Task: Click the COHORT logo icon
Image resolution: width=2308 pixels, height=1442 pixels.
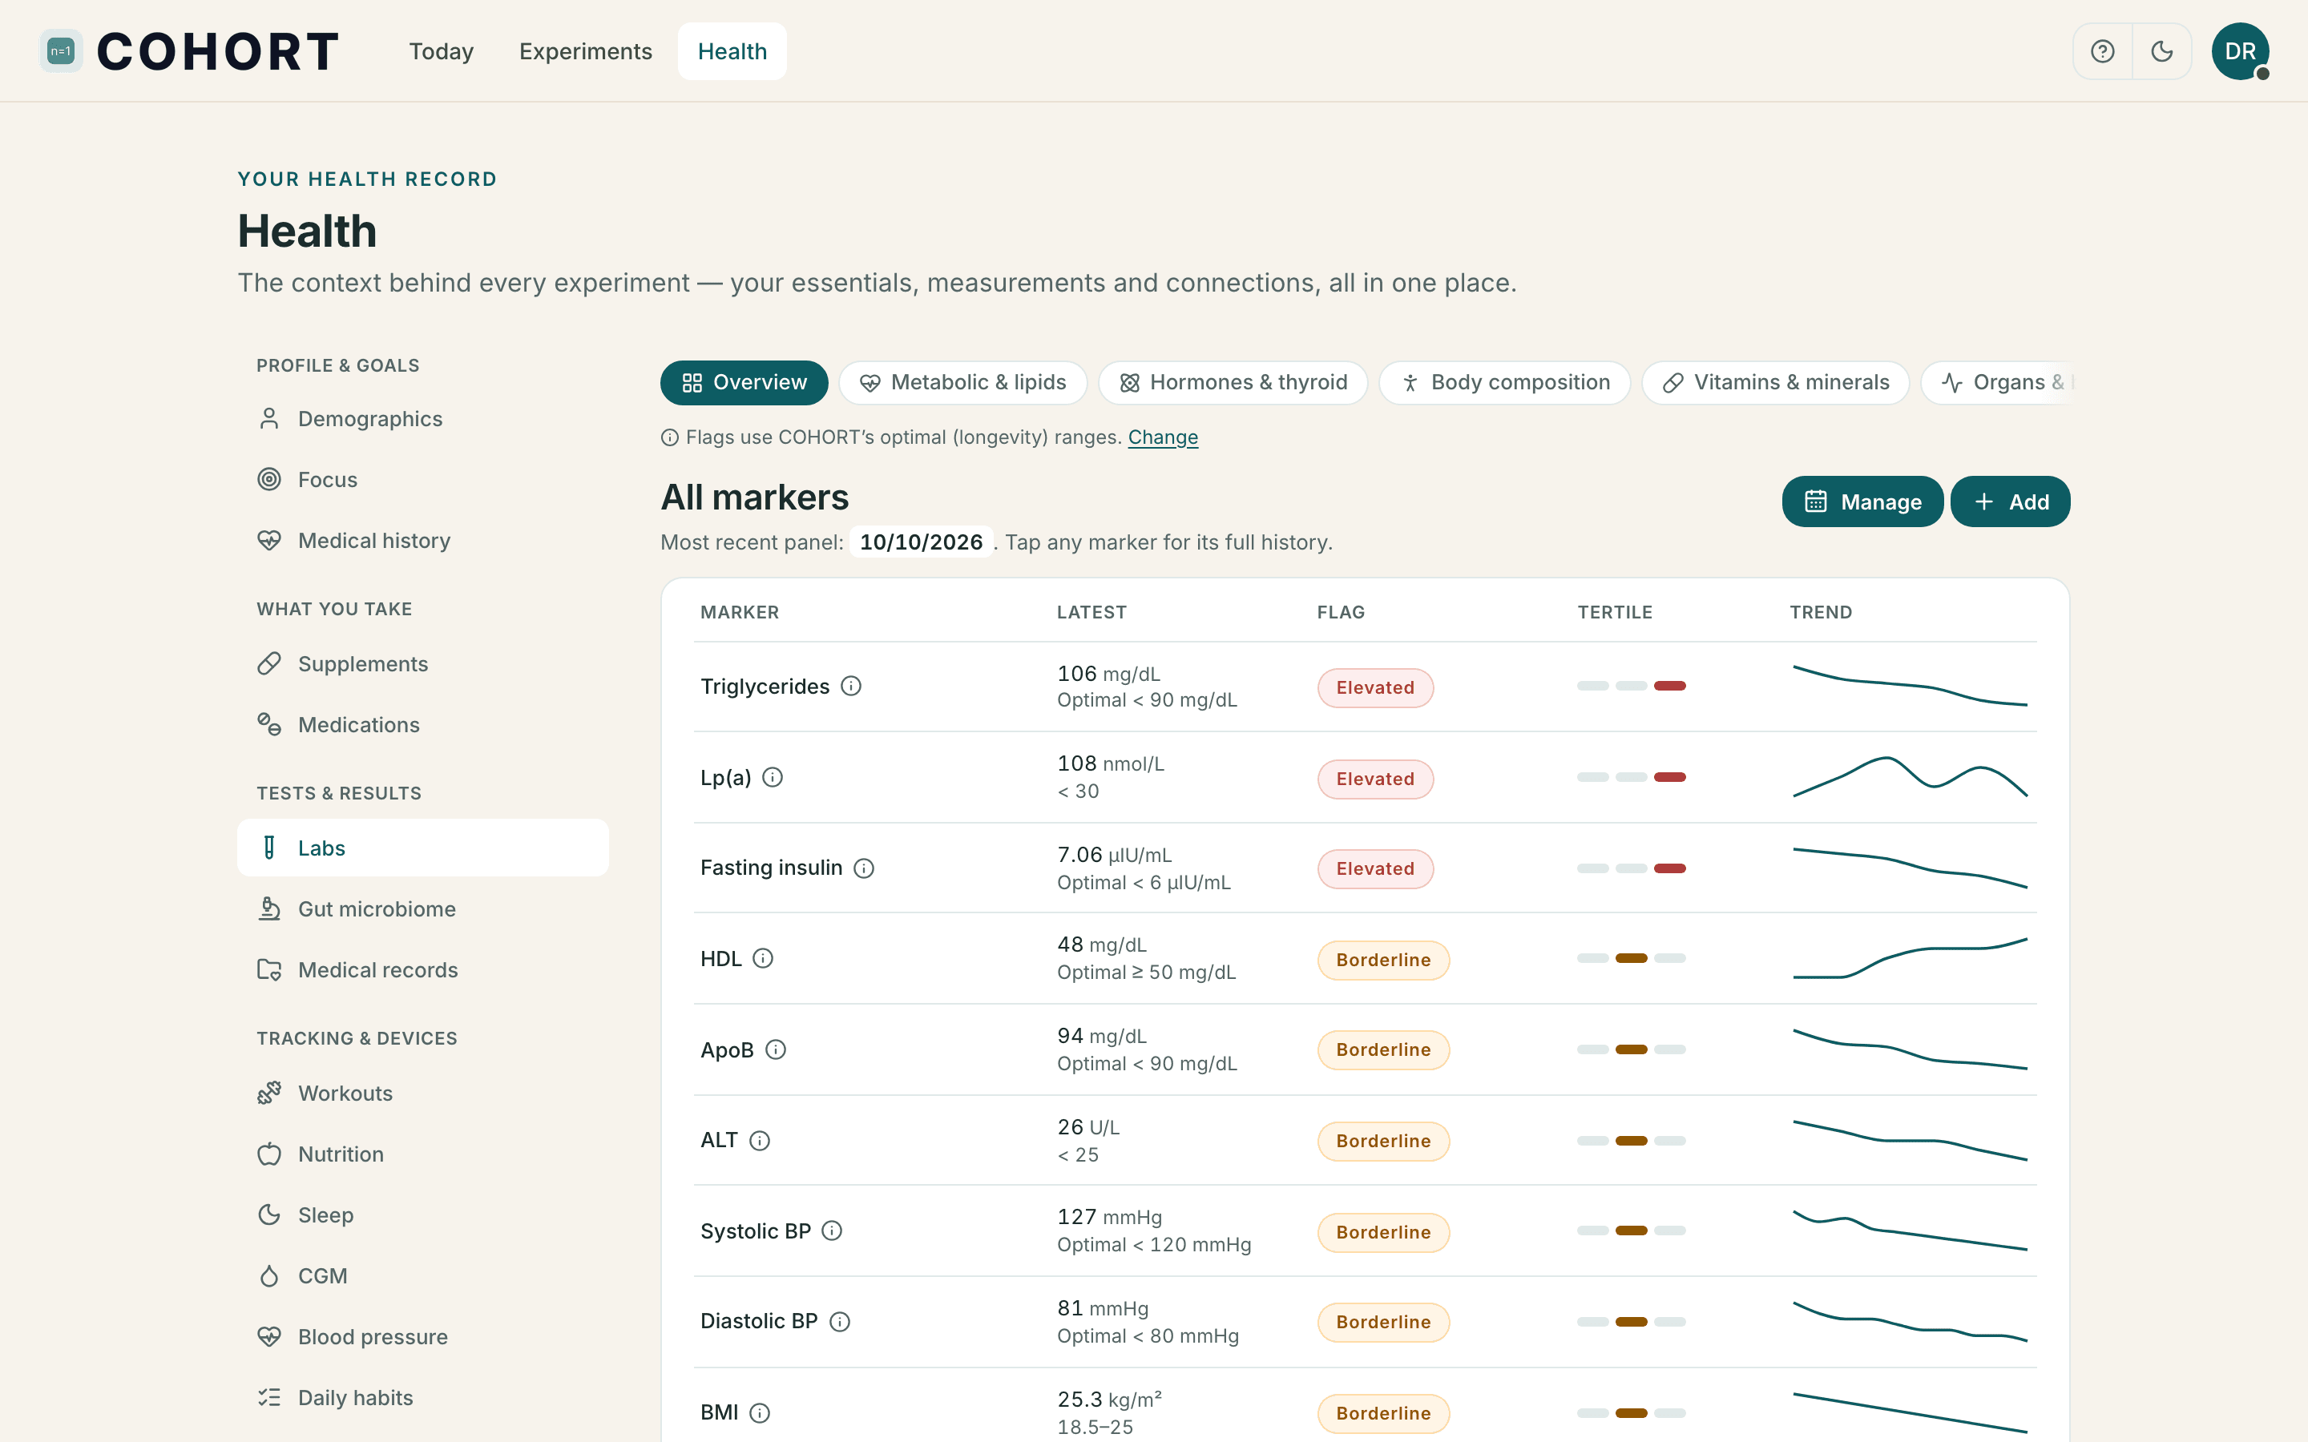Action: click(x=61, y=51)
